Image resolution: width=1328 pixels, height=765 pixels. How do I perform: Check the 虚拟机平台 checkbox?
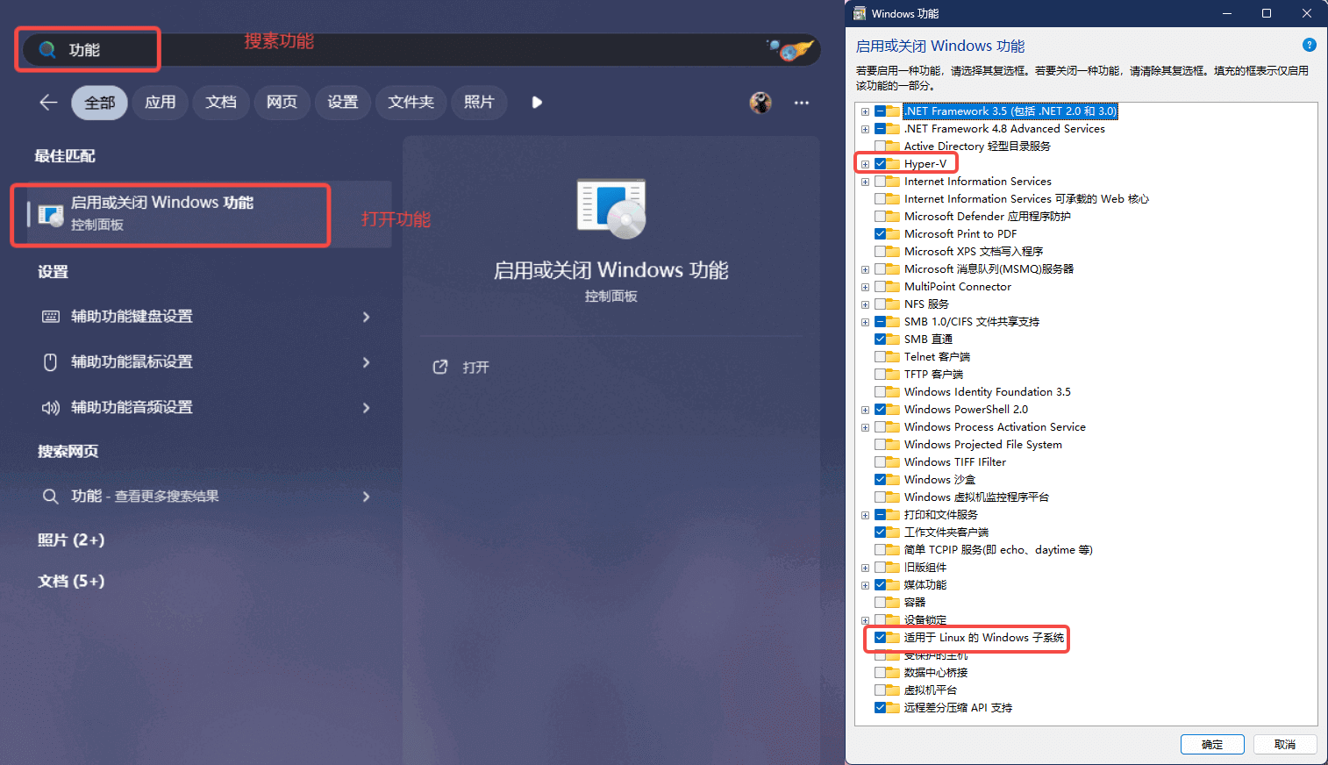coord(880,690)
